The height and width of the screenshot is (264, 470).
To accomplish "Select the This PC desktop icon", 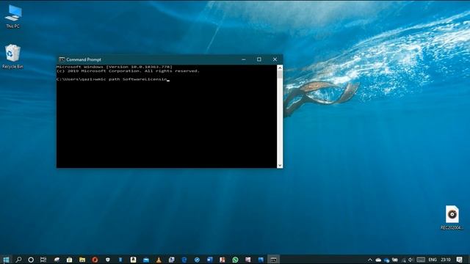I will pyautogui.click(x=13, y=17).
